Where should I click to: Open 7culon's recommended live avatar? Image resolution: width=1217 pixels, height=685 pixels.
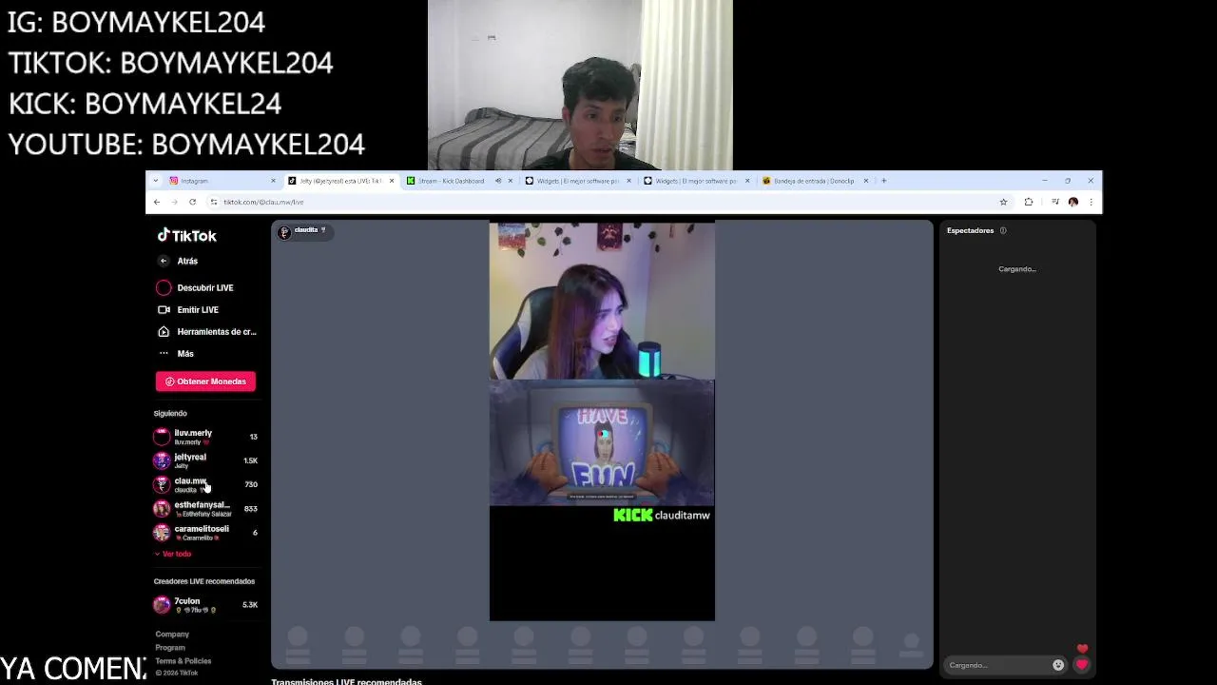pos(162,604)
